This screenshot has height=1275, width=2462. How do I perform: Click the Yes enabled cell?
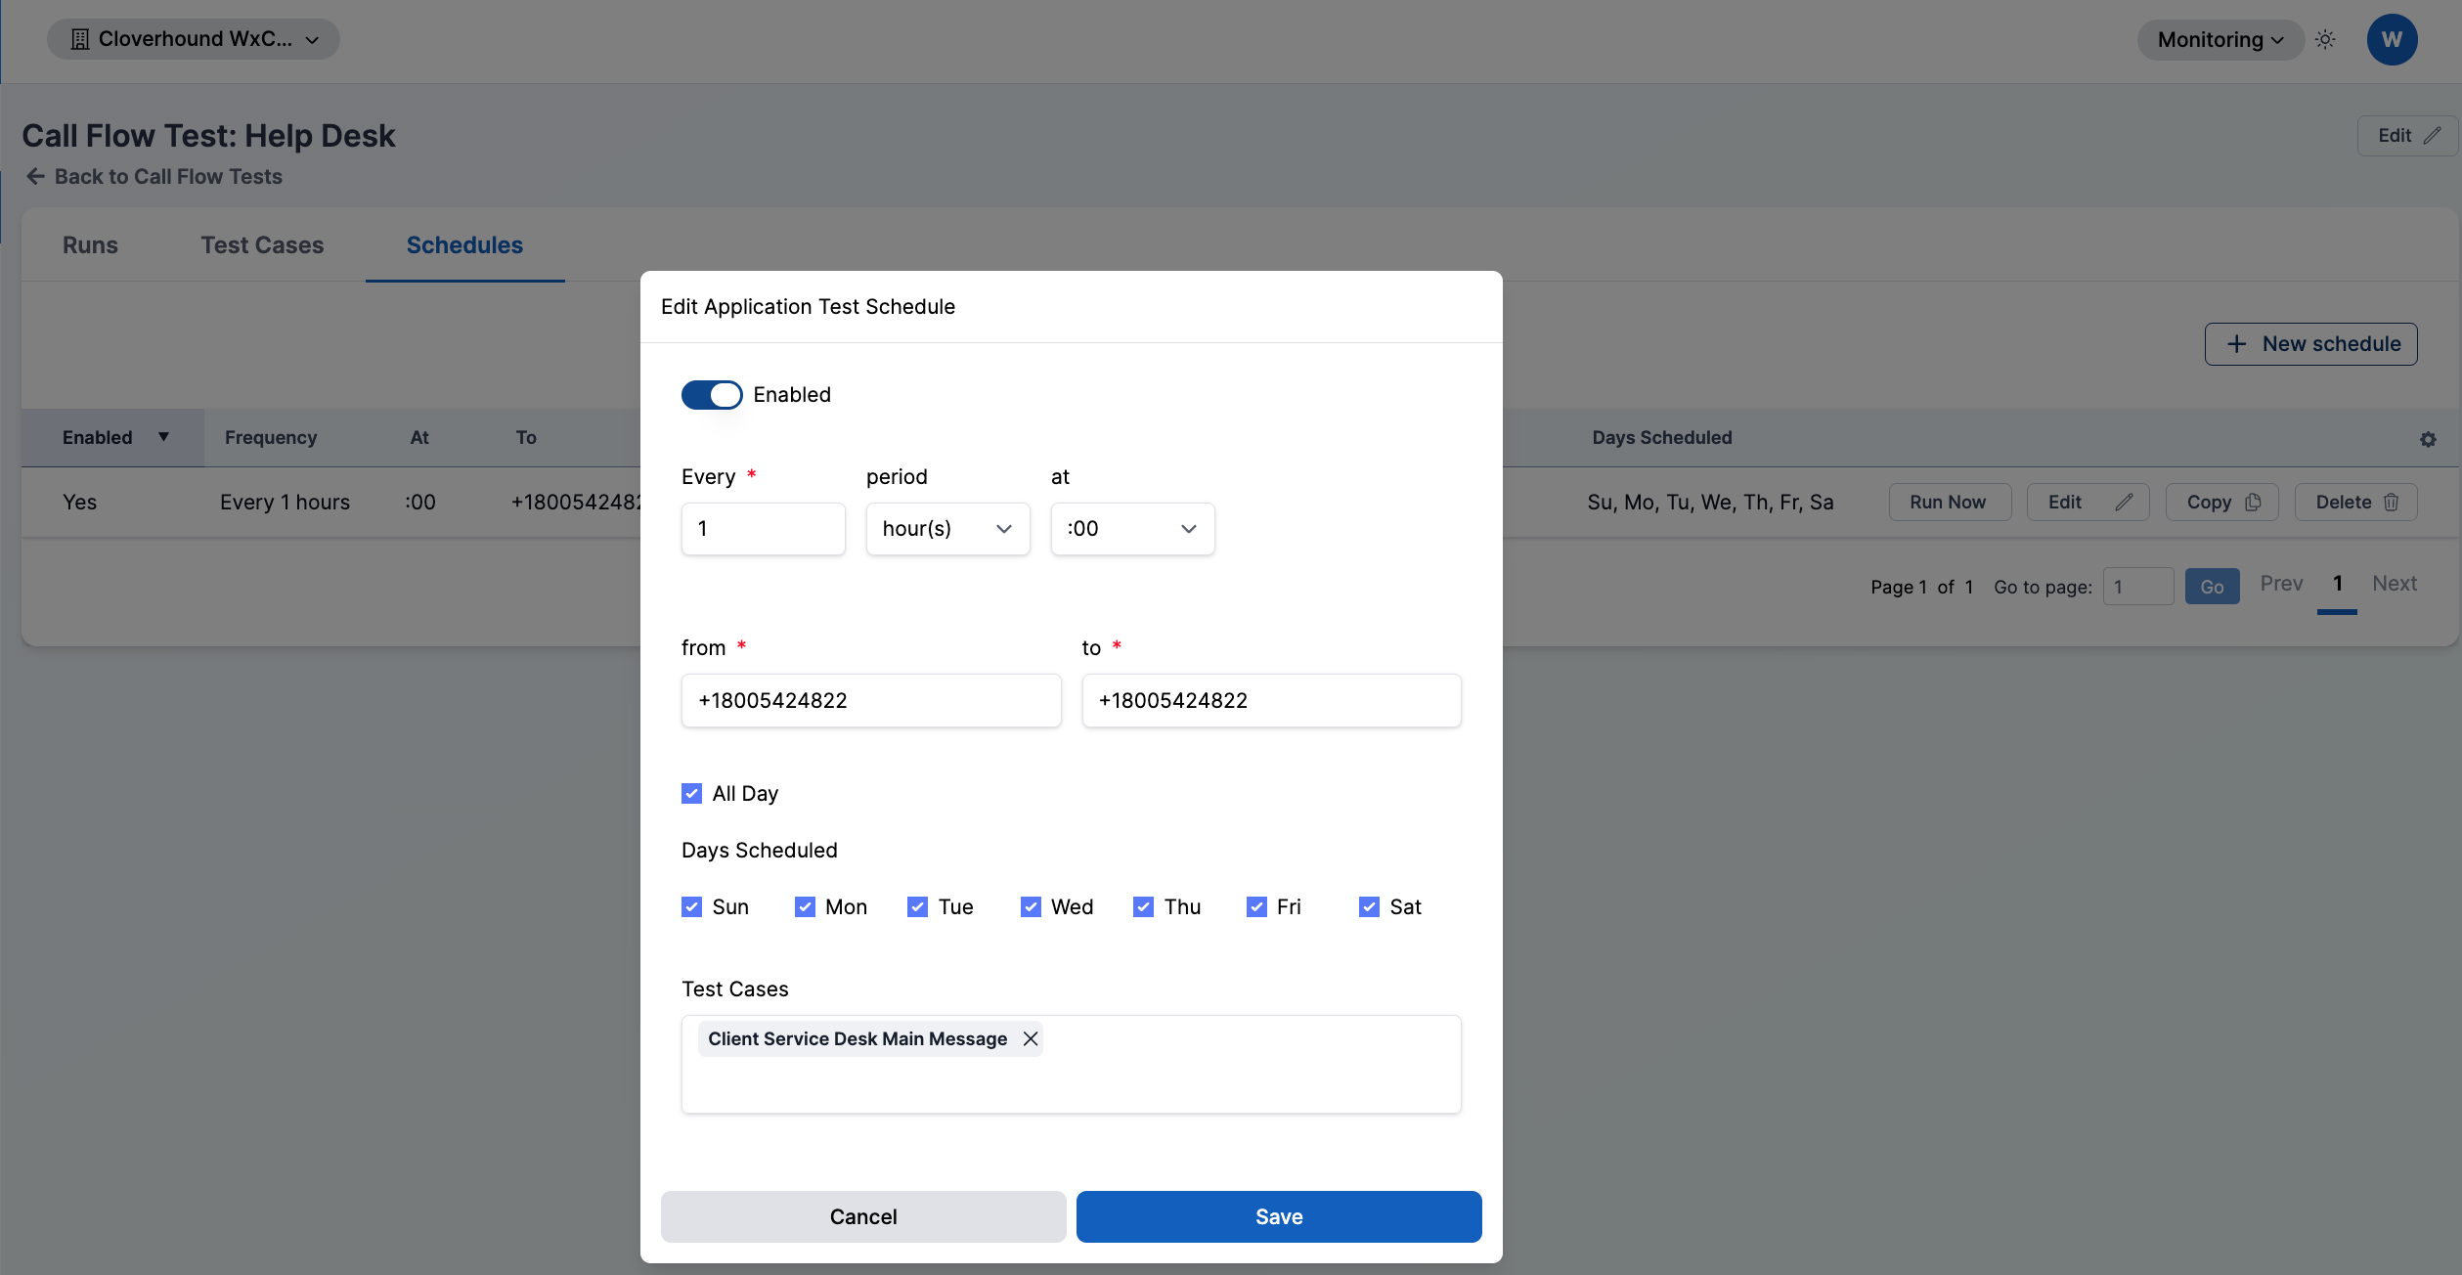point(79,502)
